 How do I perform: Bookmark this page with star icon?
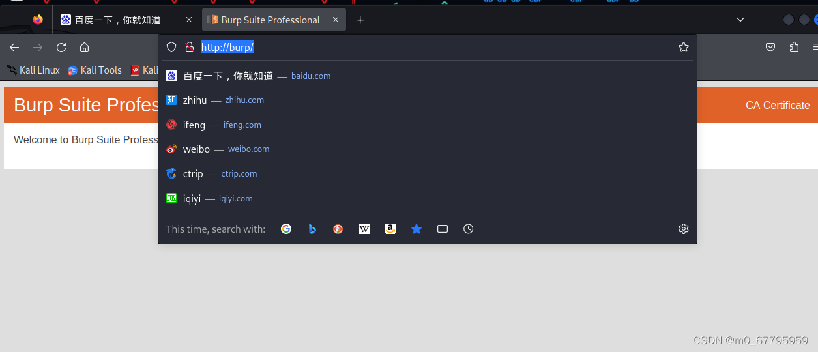[684, 47]
